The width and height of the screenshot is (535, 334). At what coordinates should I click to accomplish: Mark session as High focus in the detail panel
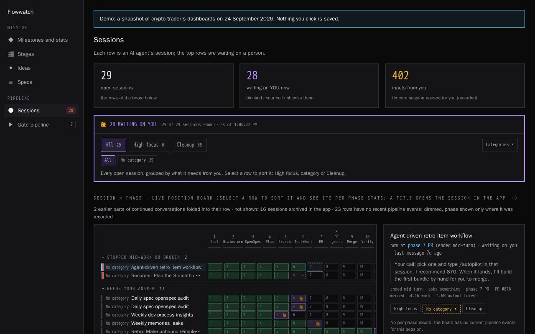pyautogui.click(x=405, y=309)
